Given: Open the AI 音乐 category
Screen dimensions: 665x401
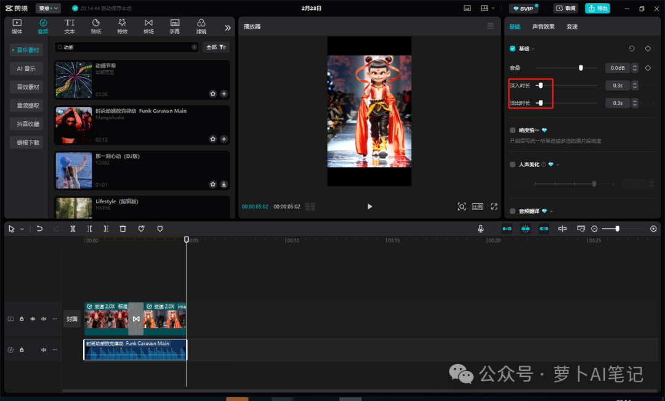Looking at the screenshot, I should 26,68.
